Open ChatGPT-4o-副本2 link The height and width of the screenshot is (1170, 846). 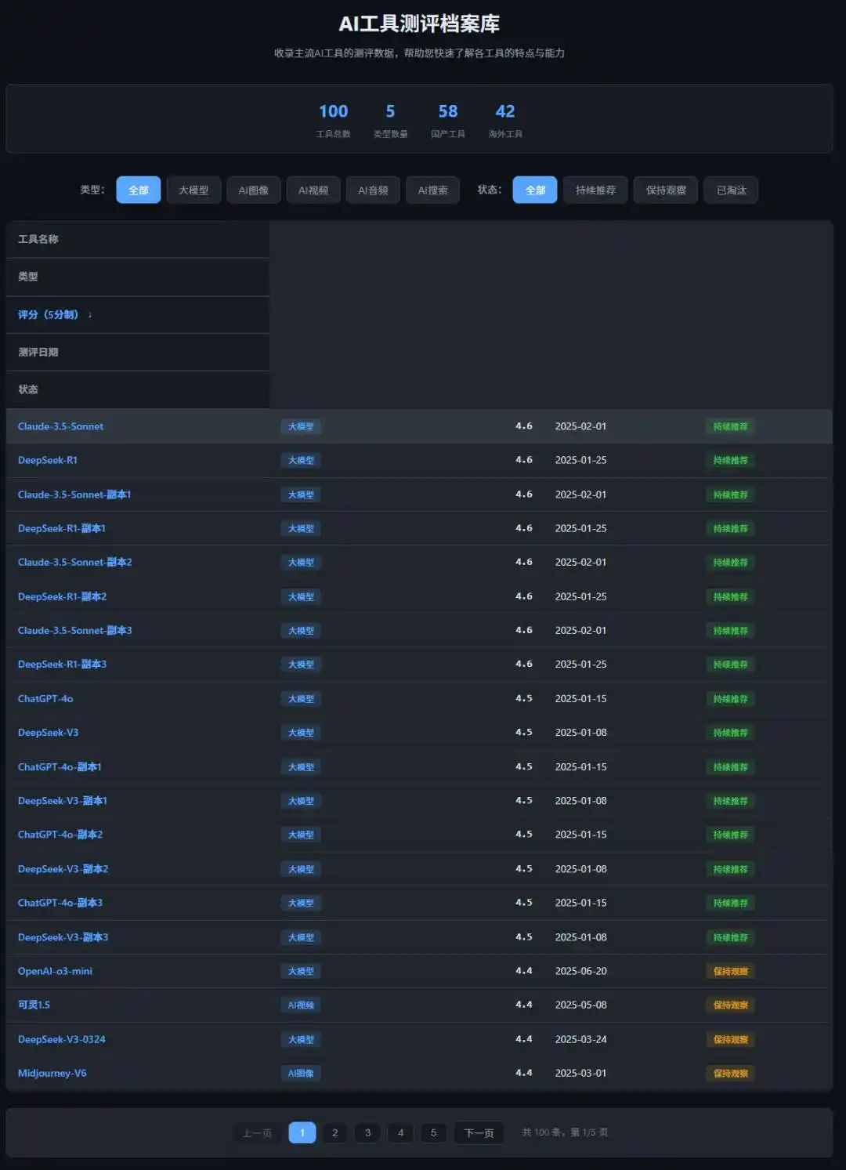tap(60, 835)
